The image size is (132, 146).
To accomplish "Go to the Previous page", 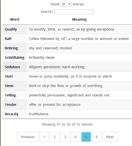I will point(28,137).
